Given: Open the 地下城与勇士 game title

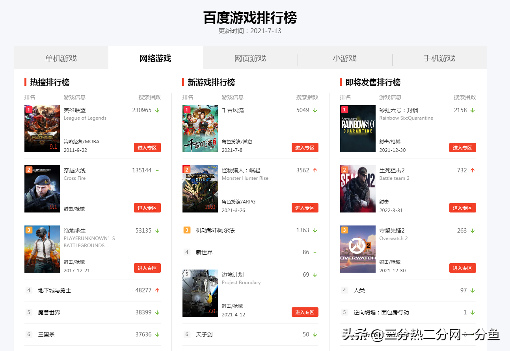Looking at the screenshot, I should coord(55,290).
